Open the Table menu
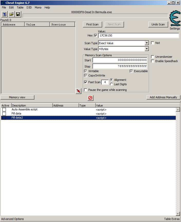Viewport: 181px width, 222px height. pos(20,7)
